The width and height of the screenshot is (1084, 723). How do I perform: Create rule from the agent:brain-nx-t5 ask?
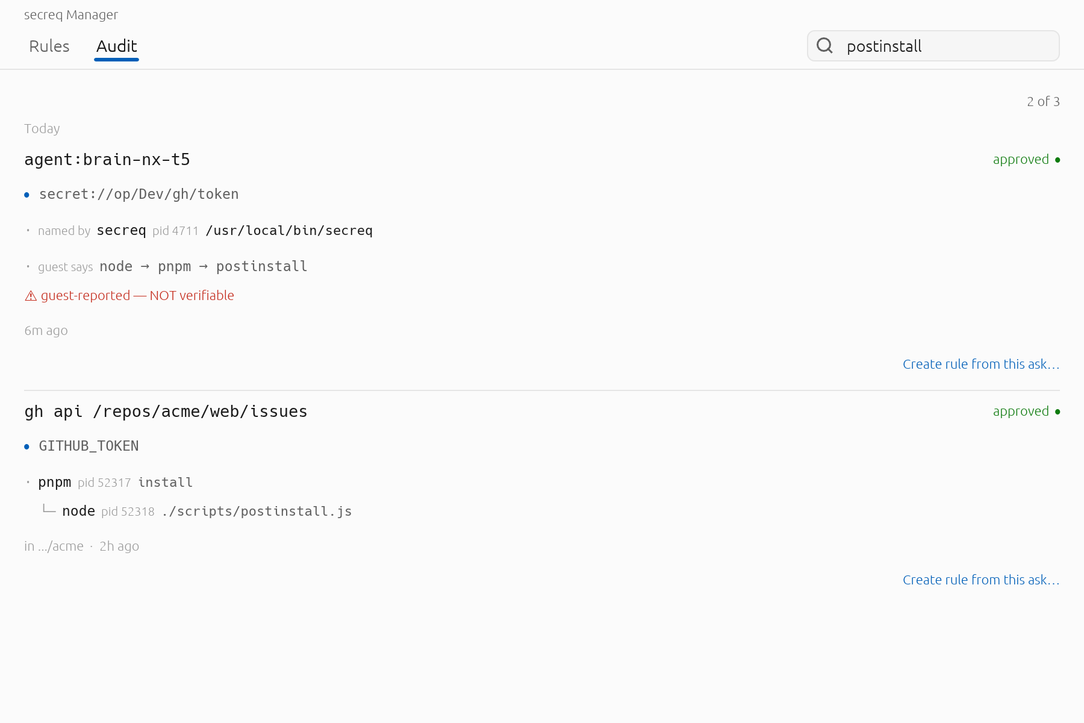(x=981, y=364)
